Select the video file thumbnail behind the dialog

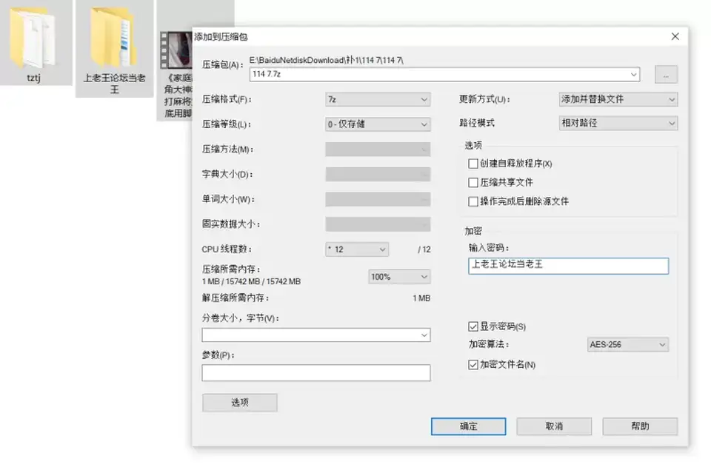click(176, 50)
